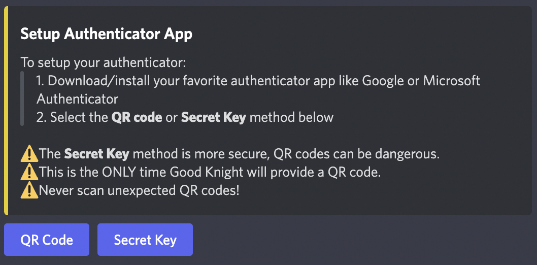Click the yellow embed border stripe
The height and width of the screenshot is (265, 537).
pos(6,111)
